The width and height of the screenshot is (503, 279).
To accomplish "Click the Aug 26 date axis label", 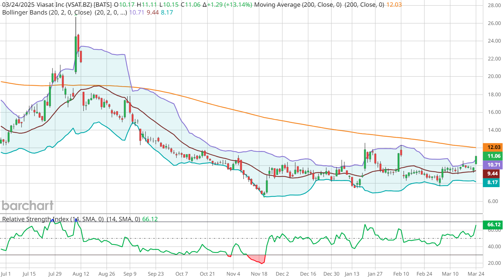I will pyautogui.click(x=107, y=274).
